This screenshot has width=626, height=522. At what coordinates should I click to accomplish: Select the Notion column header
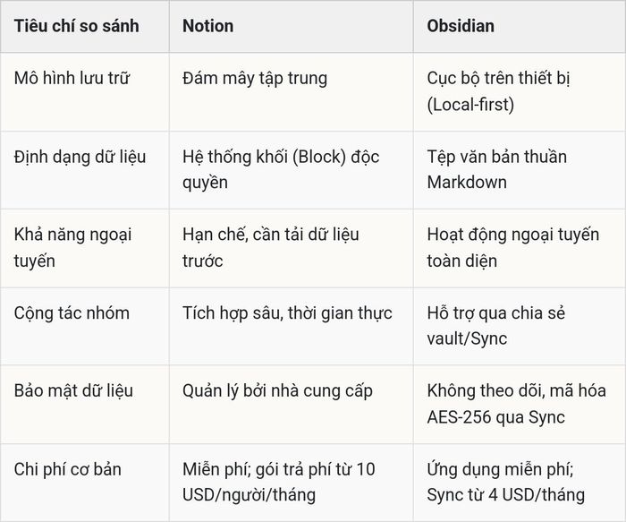point(207,26)
